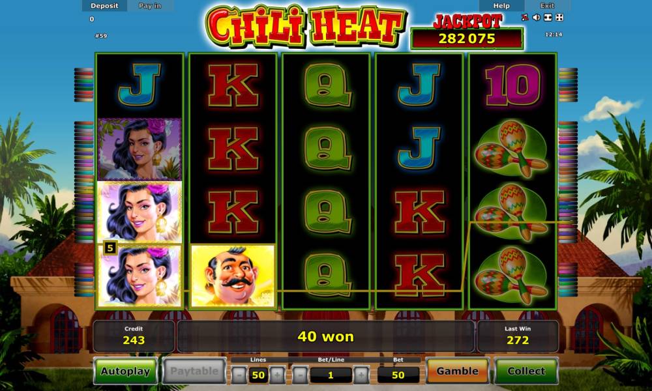Select the Pay in tab
Screen dimensions: 652x391
click(x=150, y=6)
